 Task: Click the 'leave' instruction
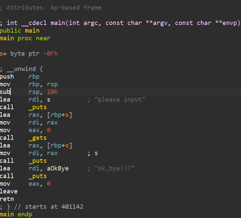[x=9, y=191]
